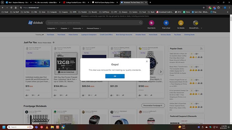This screenshot has width=232, height=130.
Task: Thumbs up the $15 mobile plan deal
Action: 27,95
